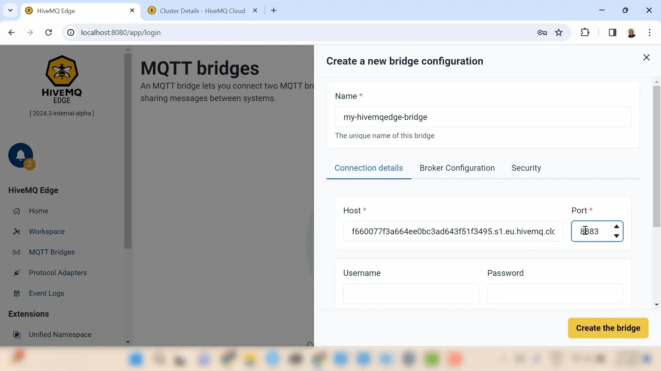Click the version label 2024.3-internal-alpha
This screenshot has width=661, height=371.
62,113
